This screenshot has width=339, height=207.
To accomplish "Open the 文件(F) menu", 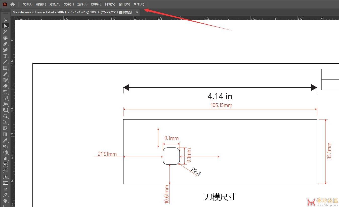I will [x=27, y=4].
